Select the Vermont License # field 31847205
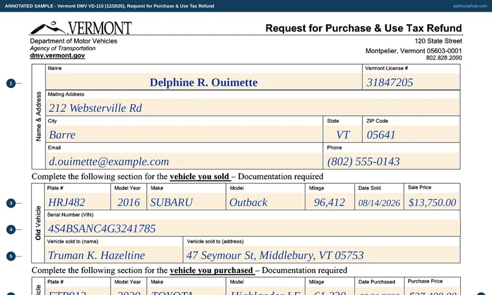 [411, 82]
